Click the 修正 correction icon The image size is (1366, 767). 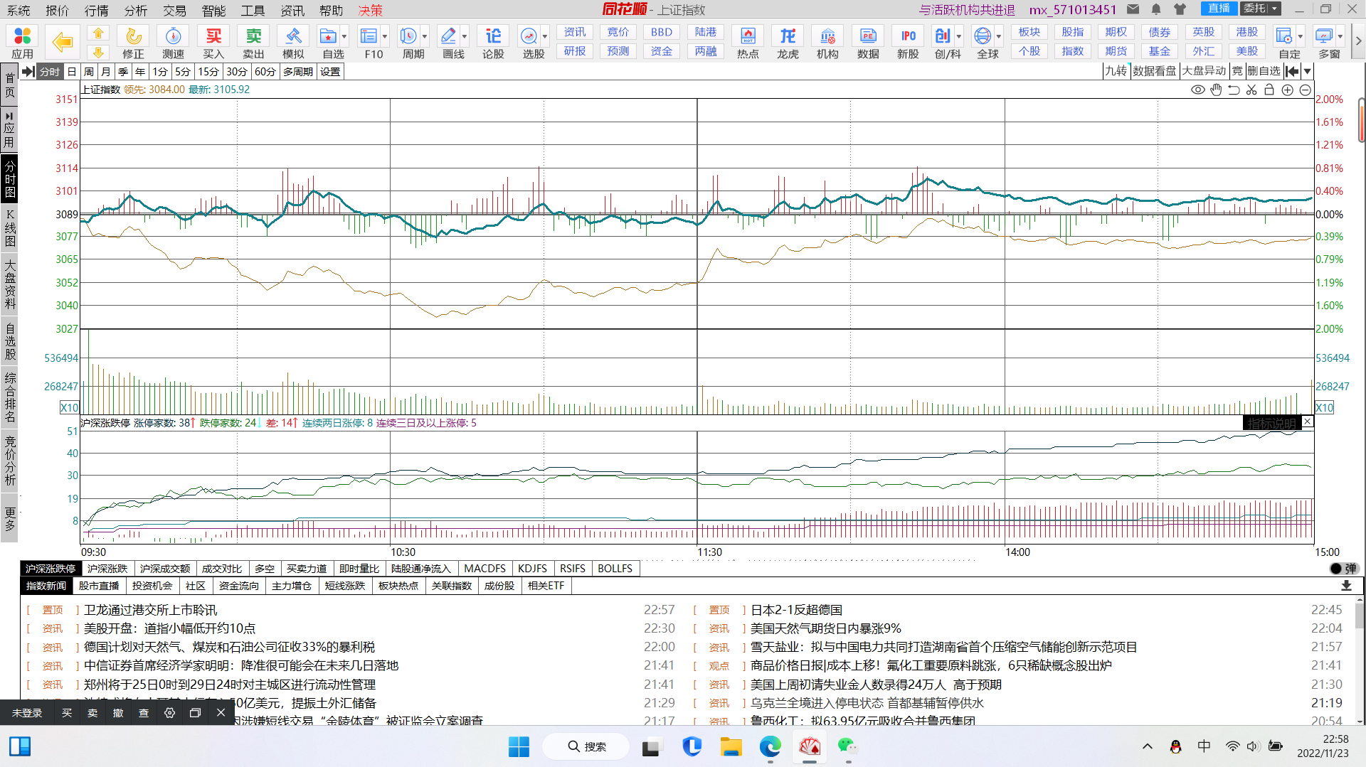[x=133, y=42]
